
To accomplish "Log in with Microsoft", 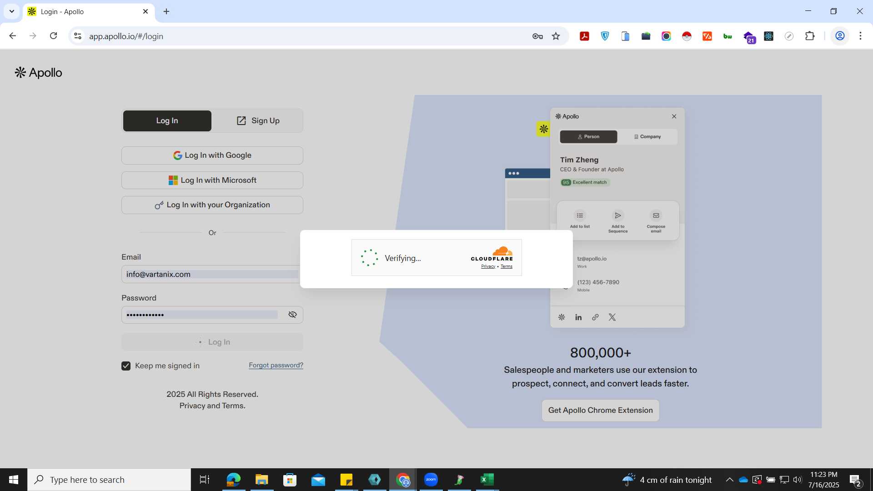I will point(212,180).
